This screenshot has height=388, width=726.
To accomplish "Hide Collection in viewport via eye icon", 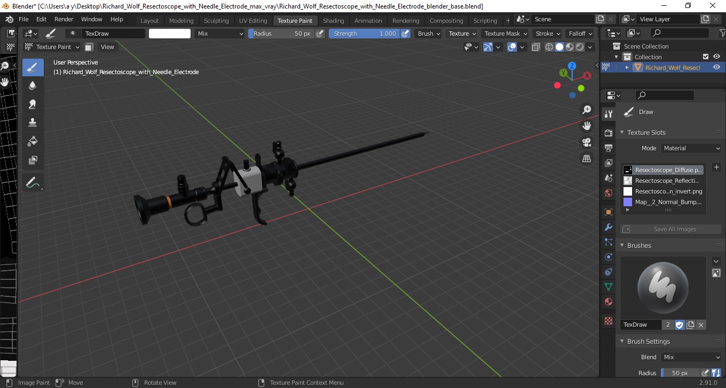I will click(x=717, y=56).
